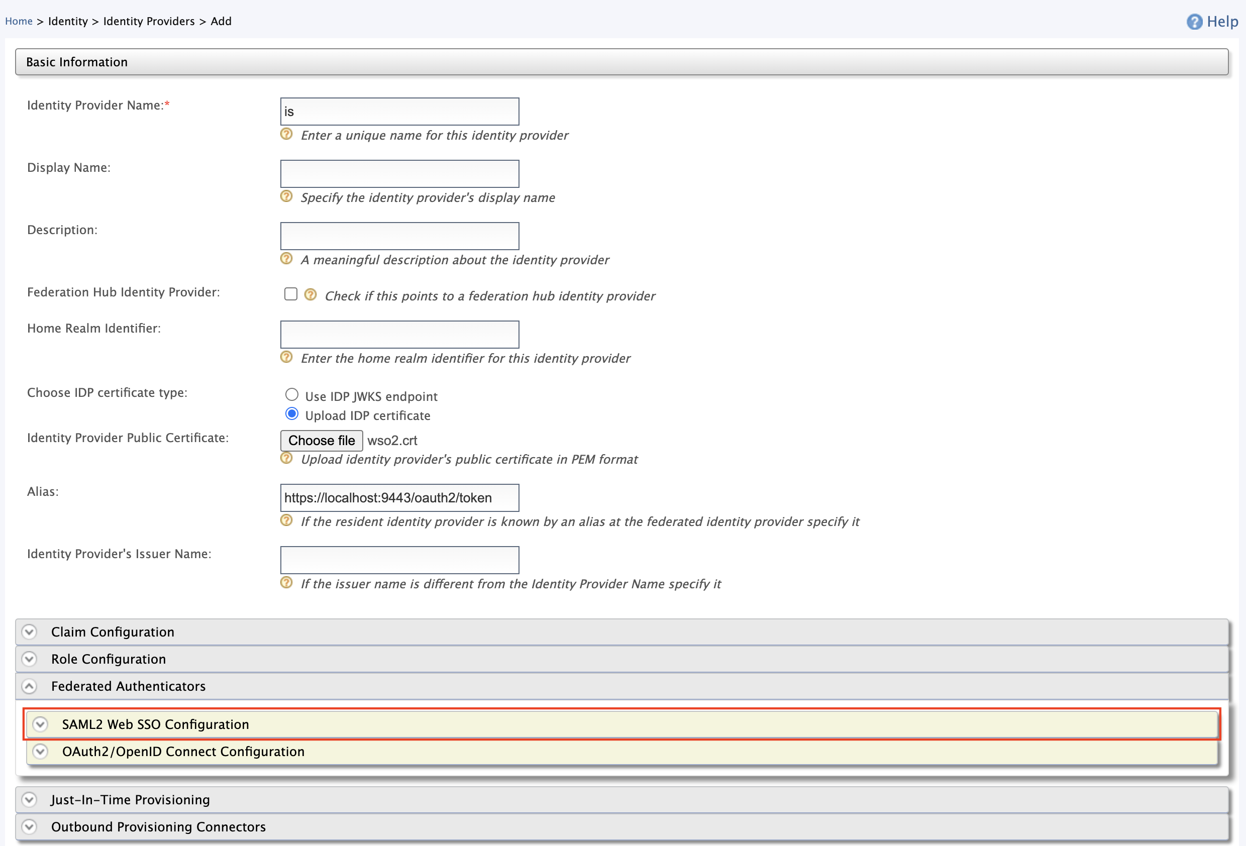
Task: Select the Upload IDP certificate option
Action: tap(292, 413)
